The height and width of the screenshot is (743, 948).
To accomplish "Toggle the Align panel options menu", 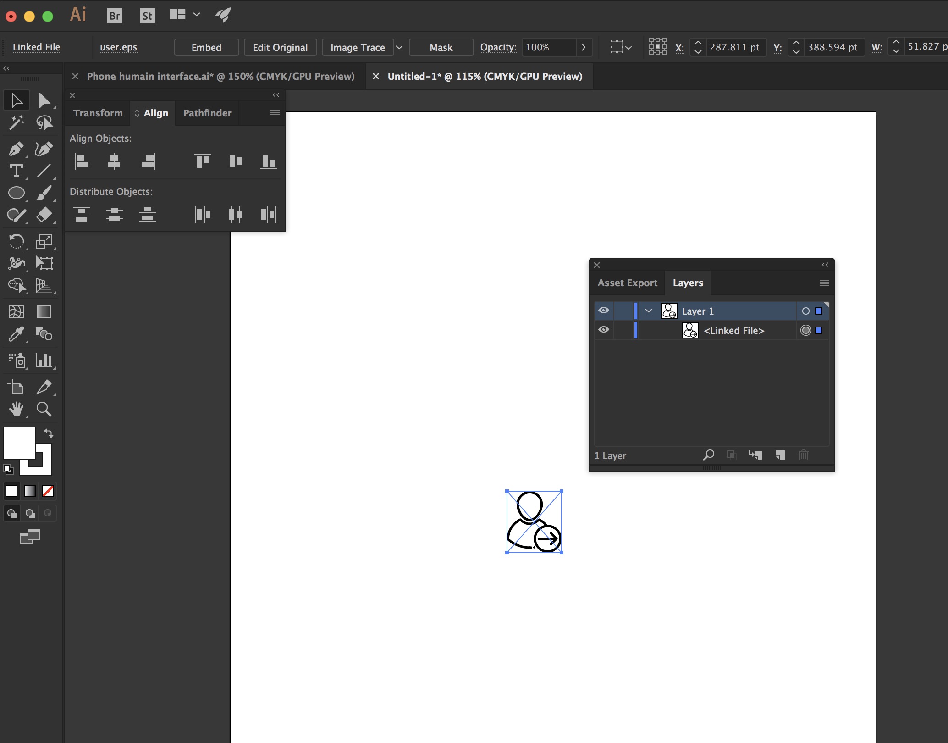I will click(x=275, y=114).
